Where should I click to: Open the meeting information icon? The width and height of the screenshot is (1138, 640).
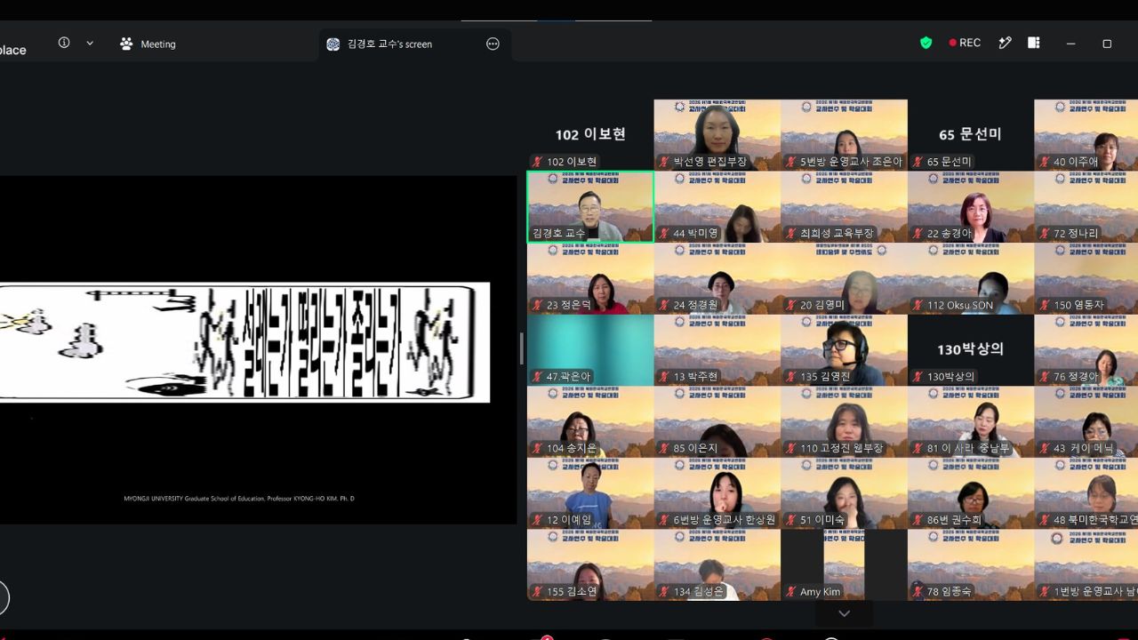click(64, 43)
